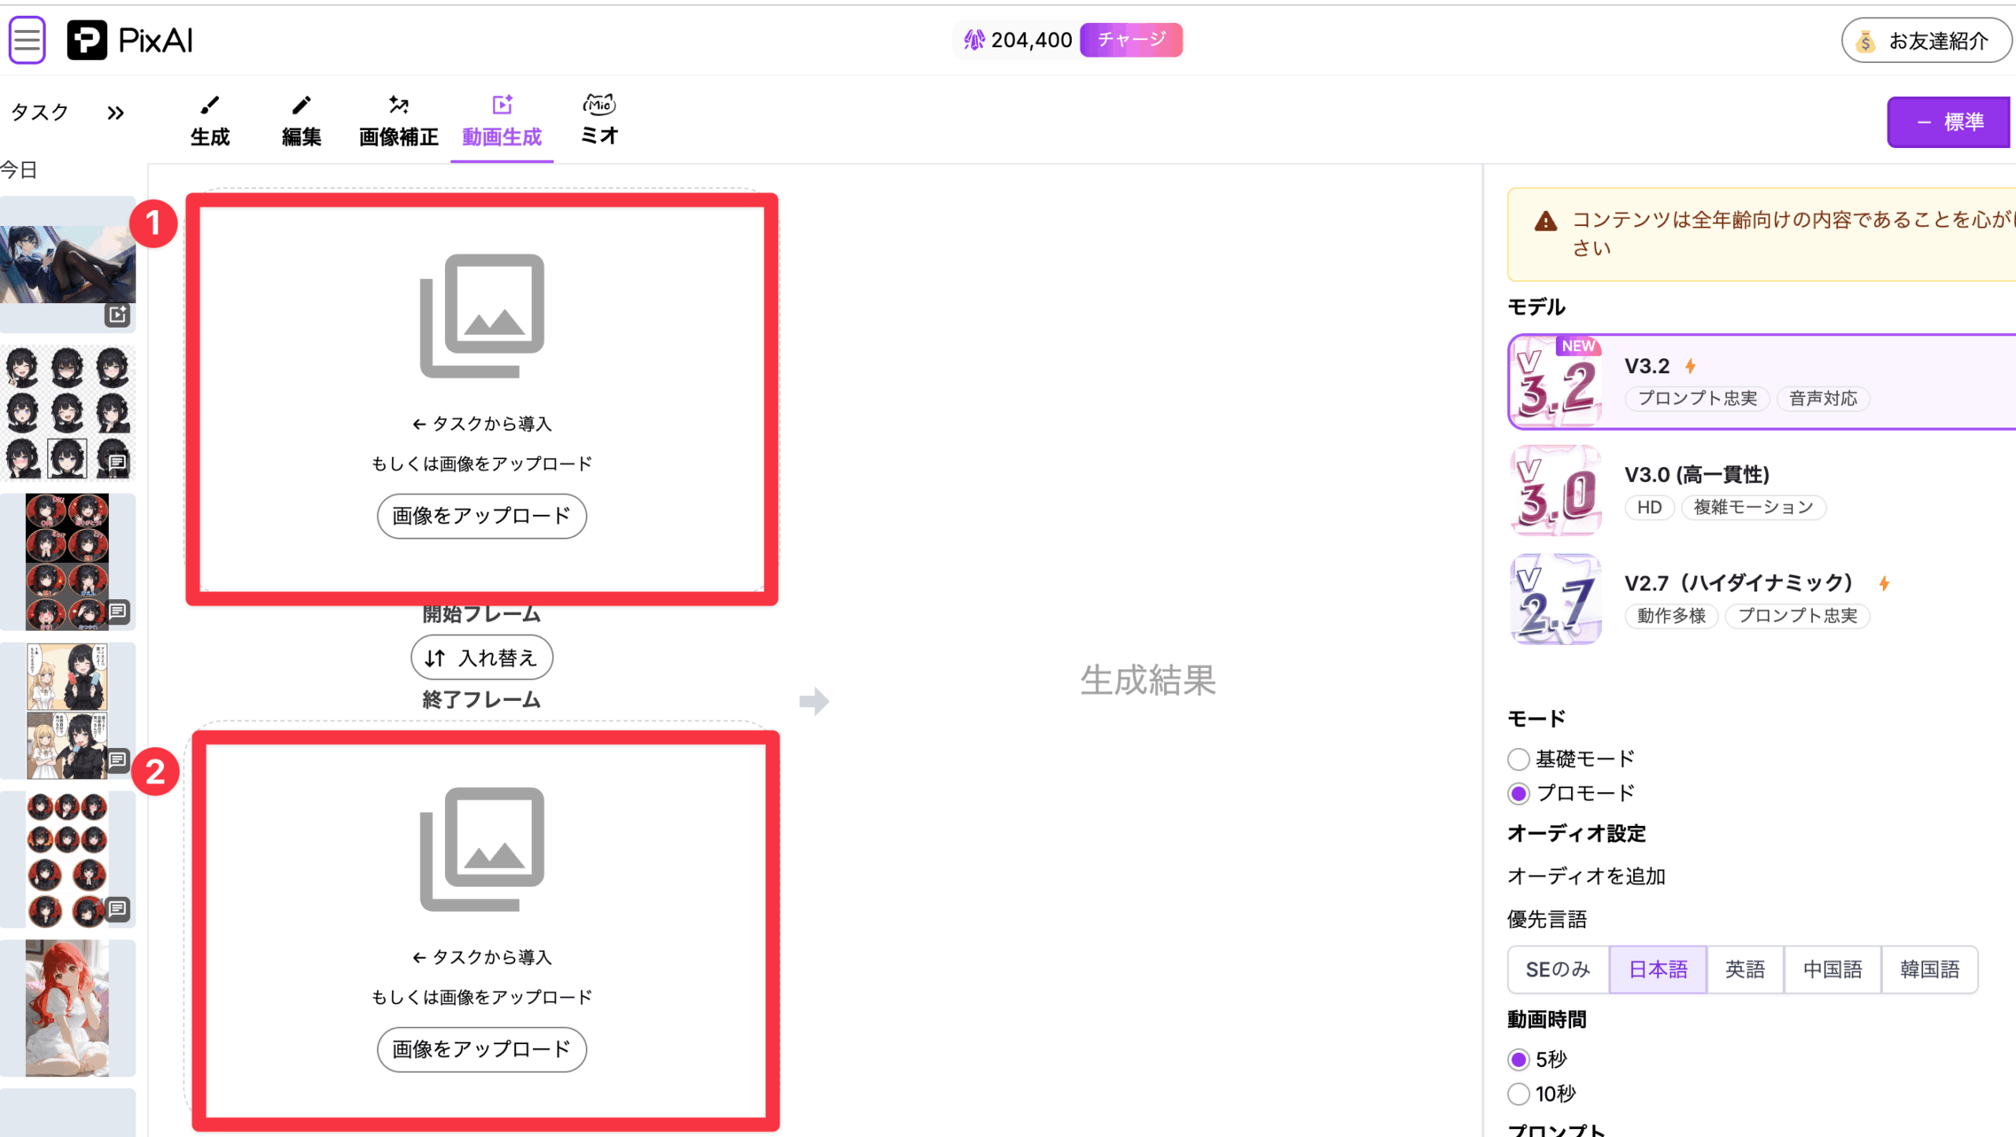Choose 10秒 video duration
The width and height of the screenshot is (2016, 1137).
(1518, 1094)
